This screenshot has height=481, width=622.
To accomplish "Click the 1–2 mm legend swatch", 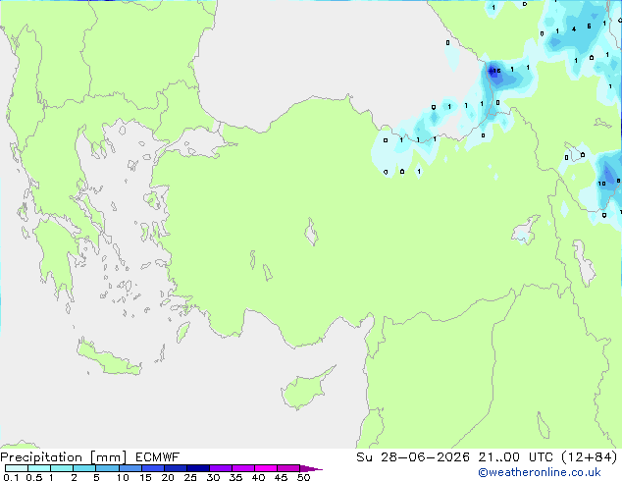I will point(62,468).
